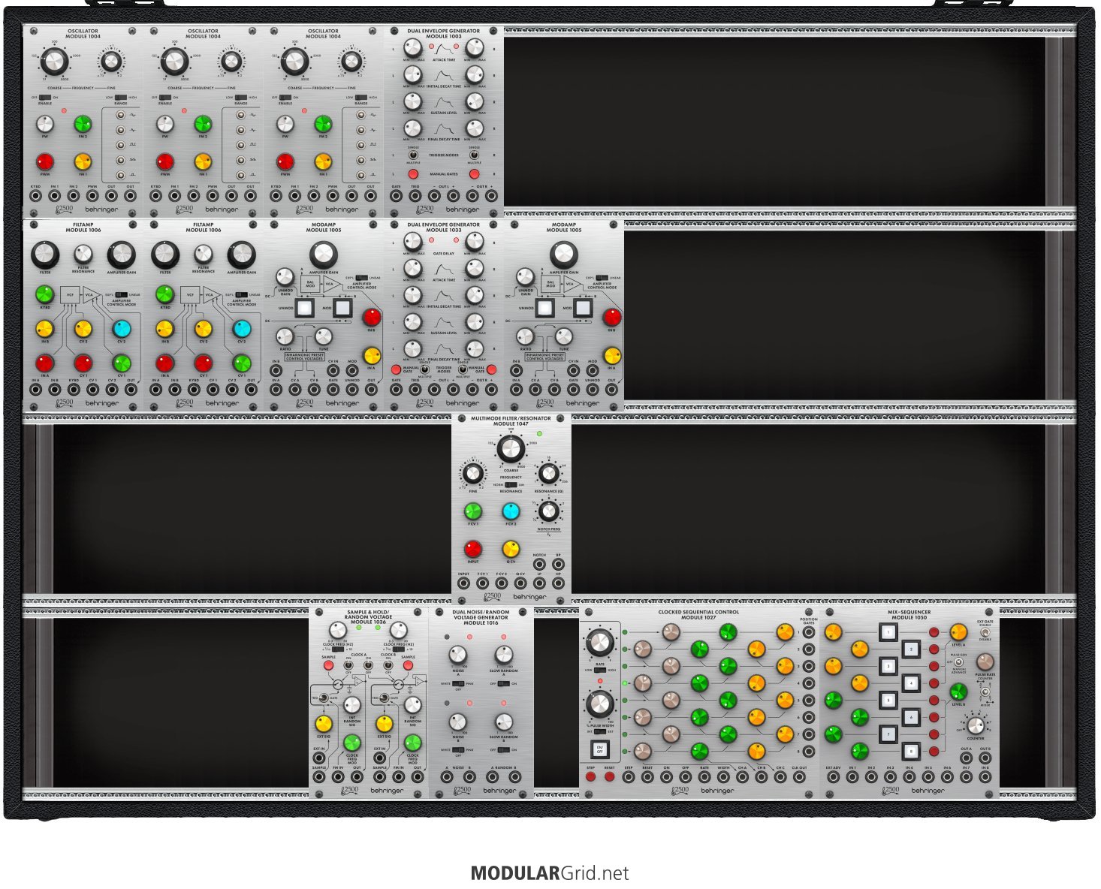Click the RESONANCE (Q) knob on Multimode Filter

coord(549,475)
